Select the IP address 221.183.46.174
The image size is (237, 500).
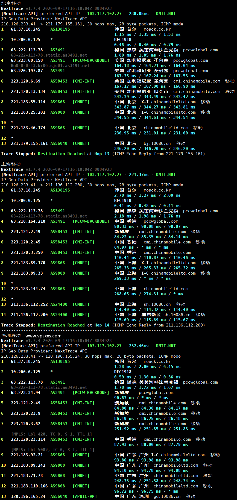click(28, 128)
